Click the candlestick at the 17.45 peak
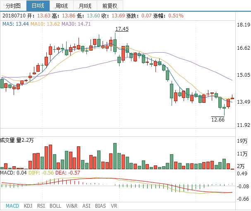The width and height of the screenshot is (251, 211). [x=115, y=46]
